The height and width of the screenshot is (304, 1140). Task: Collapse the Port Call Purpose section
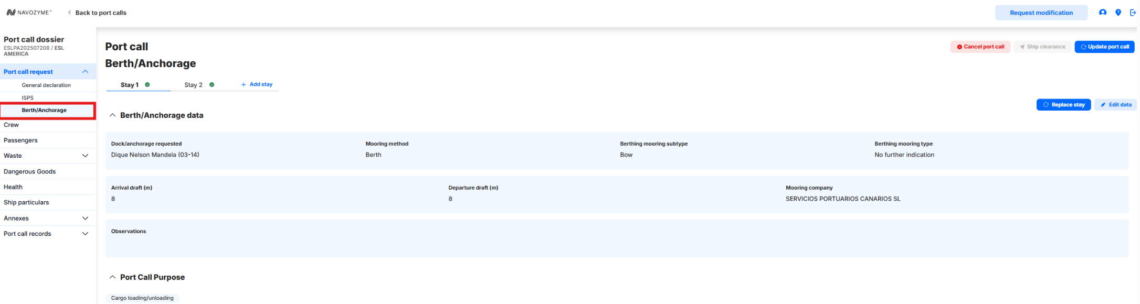coord(112,277)
